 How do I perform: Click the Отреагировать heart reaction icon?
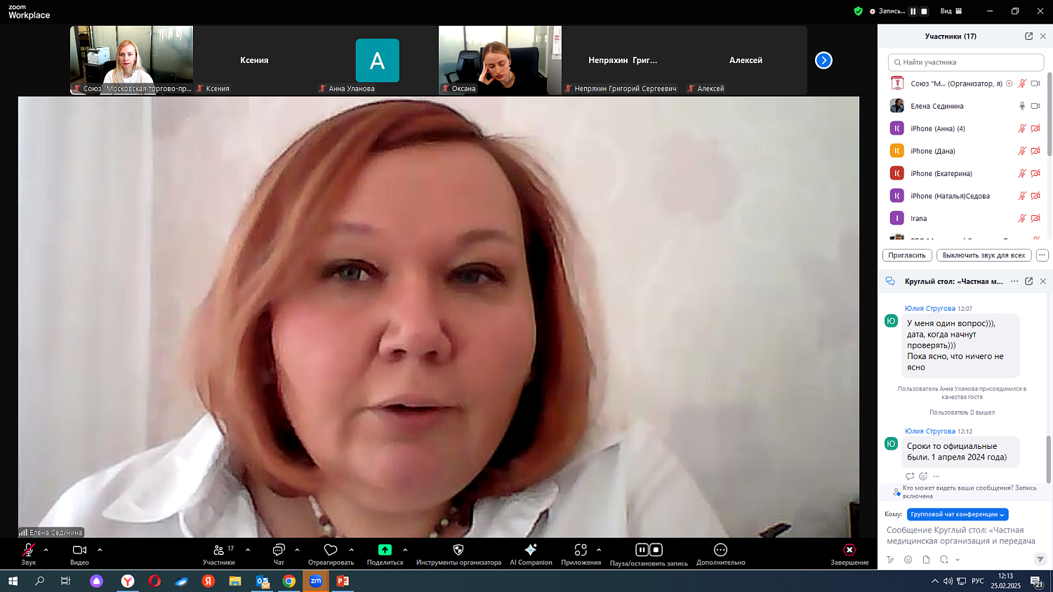pos(331,551)
